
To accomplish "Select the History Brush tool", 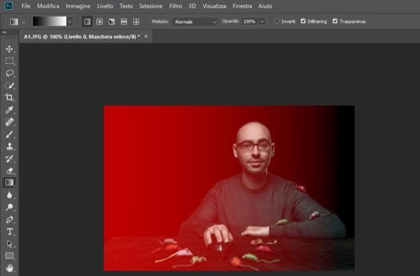I will (x=10, y=158).
